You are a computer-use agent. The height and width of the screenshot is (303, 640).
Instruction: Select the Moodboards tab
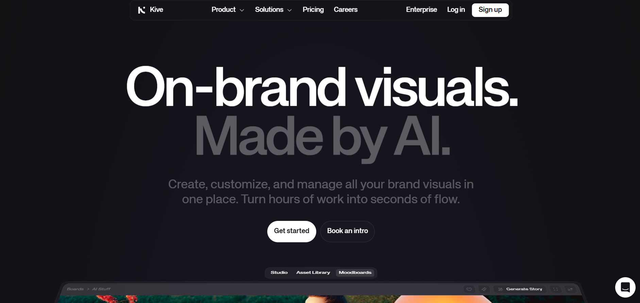[355, 272]
